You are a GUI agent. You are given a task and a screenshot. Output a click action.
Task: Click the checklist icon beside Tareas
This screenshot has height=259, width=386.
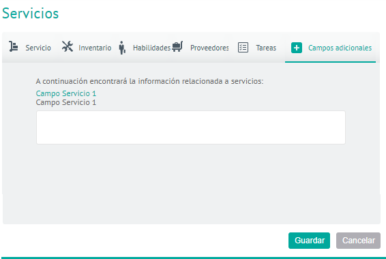[x=243, y=48]
